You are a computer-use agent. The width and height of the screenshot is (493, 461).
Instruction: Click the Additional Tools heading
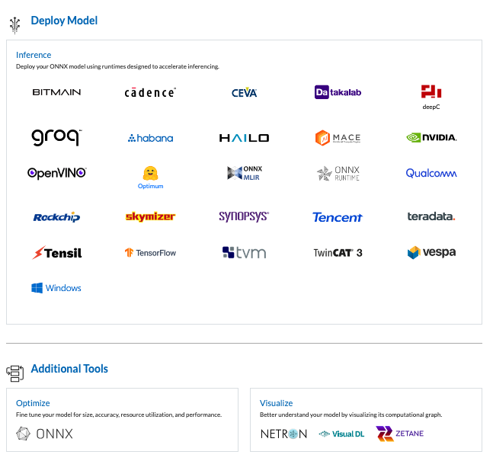pyautogui.click(x=69, y=369)
